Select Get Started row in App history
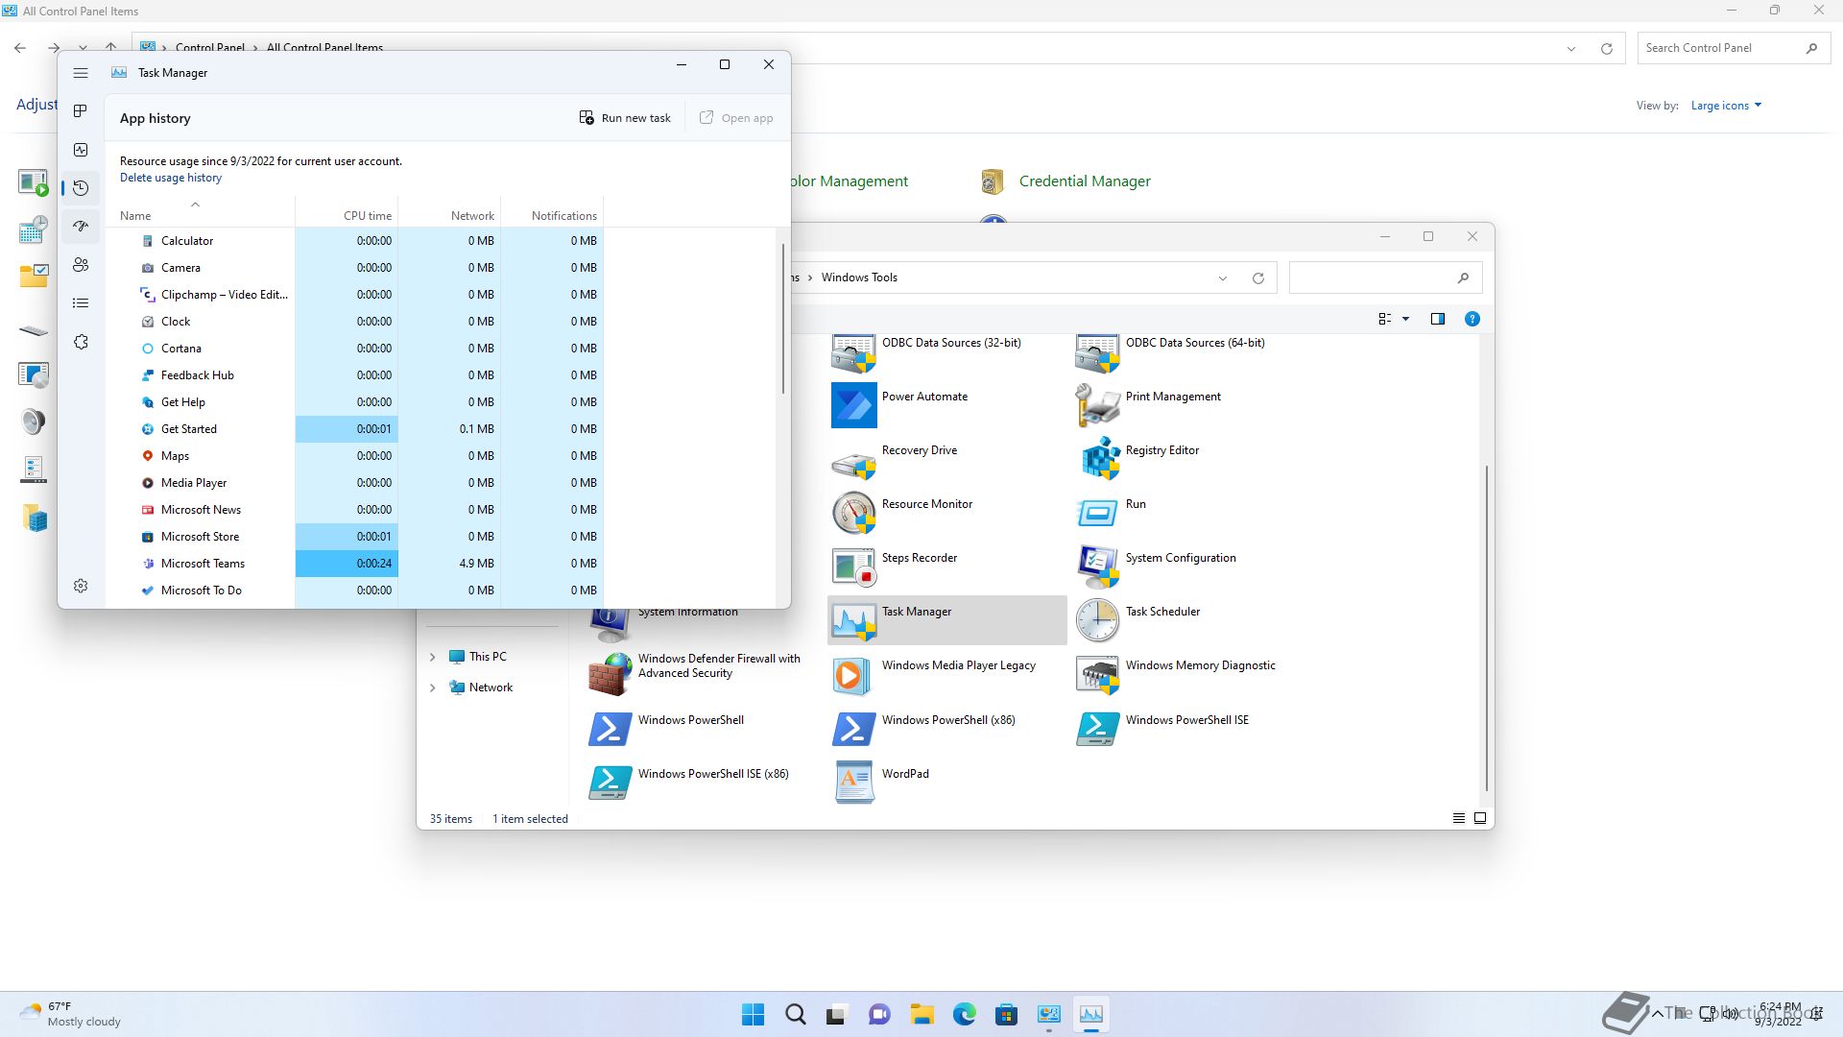The image size is (1843, 1037). [x=354, y=429]
